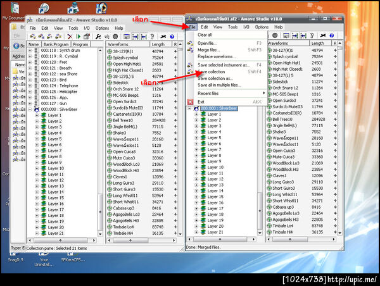Click Name column header in left window
Image resolution: width=380 pixels, height=286 pixels.
(x=34, y=44)
